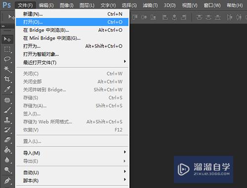Open the 编辑(E) menu
247x188 pixels.
pyautogui.click(x=46, y=5)
